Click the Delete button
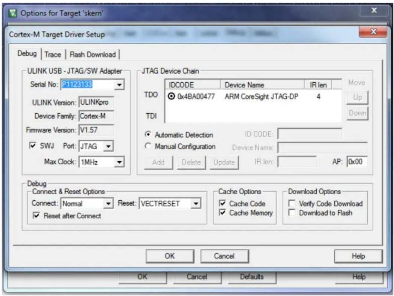The width and height of the screenshot is (394, 296). [191, 162]
